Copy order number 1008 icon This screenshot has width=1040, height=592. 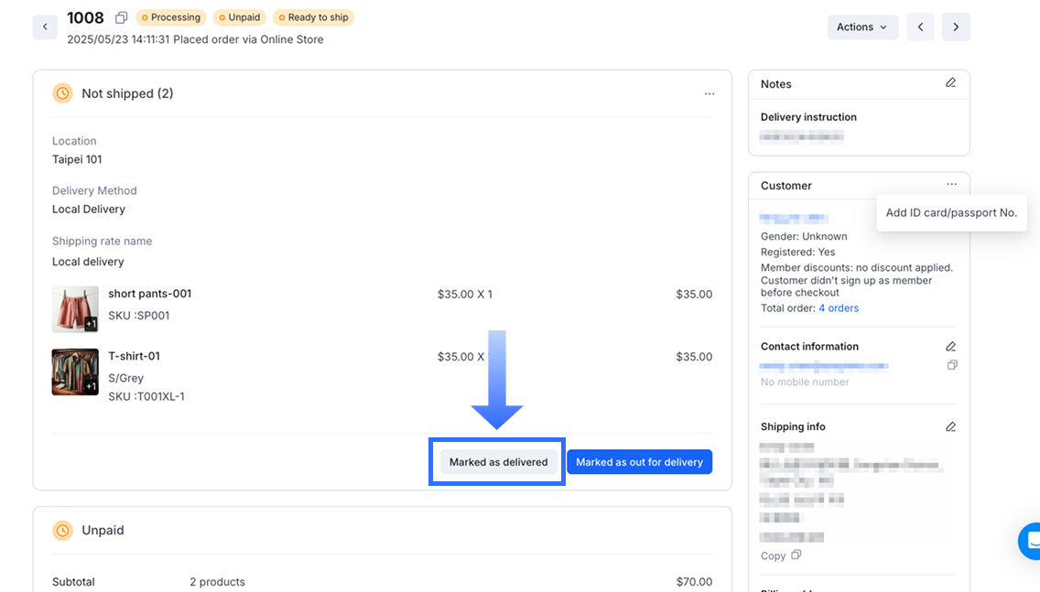pos(122,18)
